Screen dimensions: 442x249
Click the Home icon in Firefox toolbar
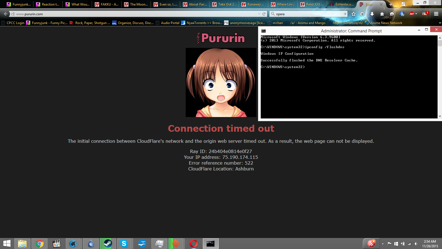[382, 14]
